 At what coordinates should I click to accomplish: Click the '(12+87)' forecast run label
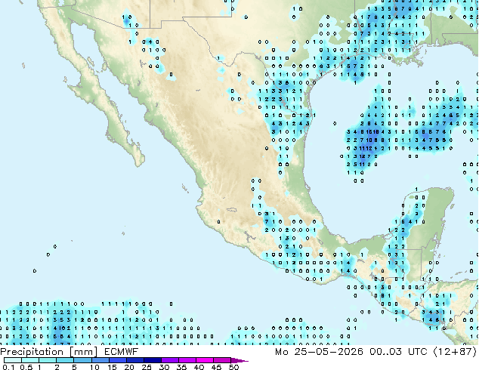455,352
